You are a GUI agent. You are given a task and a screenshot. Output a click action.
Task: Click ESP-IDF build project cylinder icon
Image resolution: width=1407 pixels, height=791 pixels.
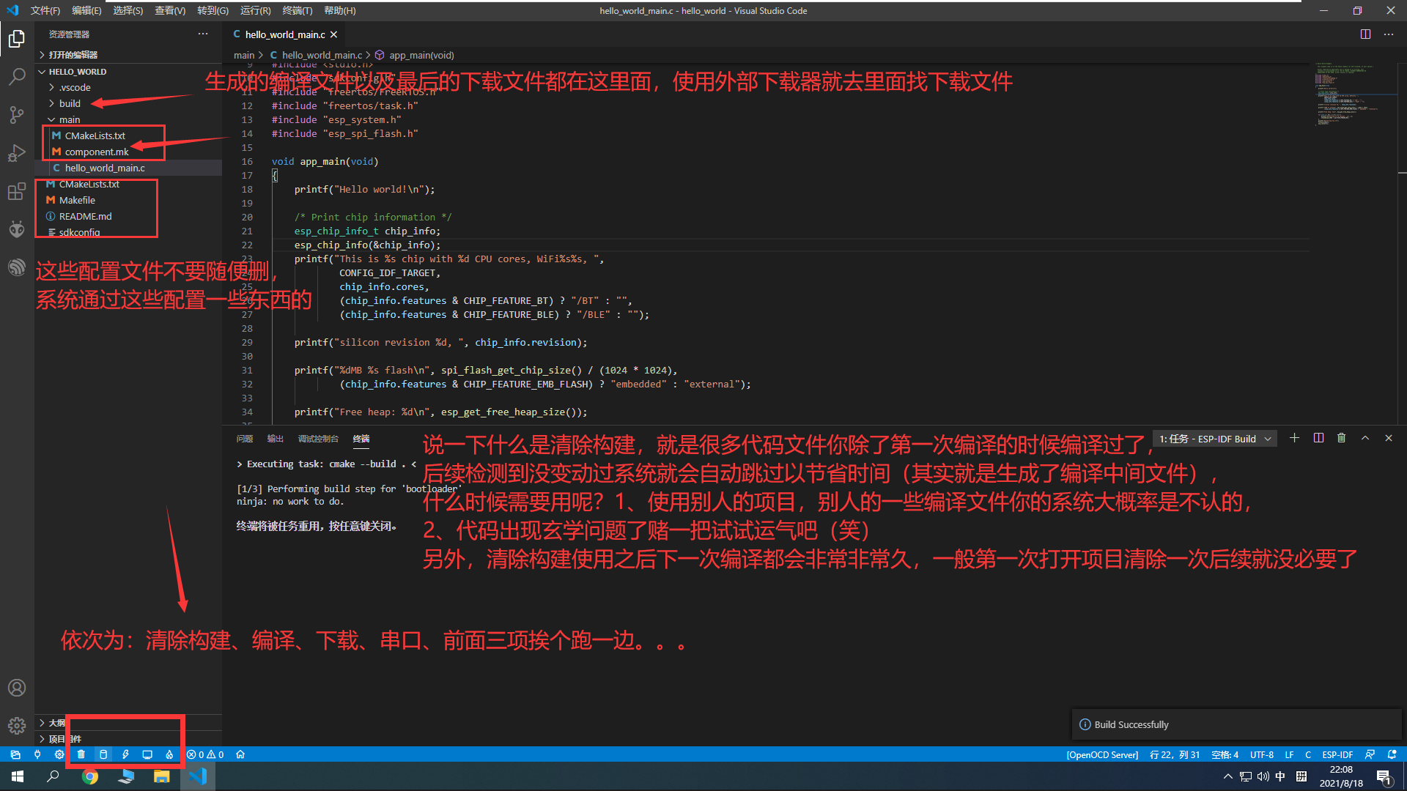click(103, 754)
